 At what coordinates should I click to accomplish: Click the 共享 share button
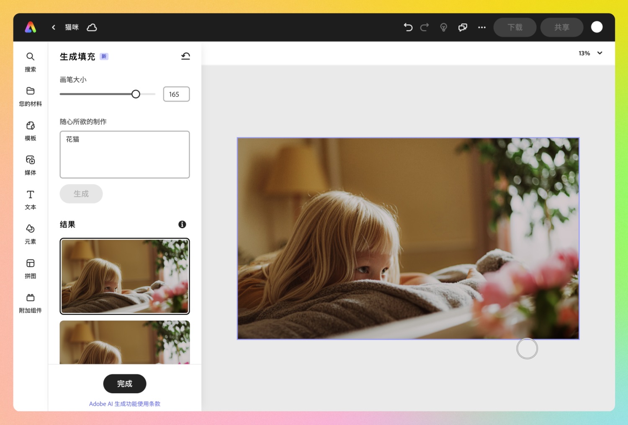click(562, 27)
